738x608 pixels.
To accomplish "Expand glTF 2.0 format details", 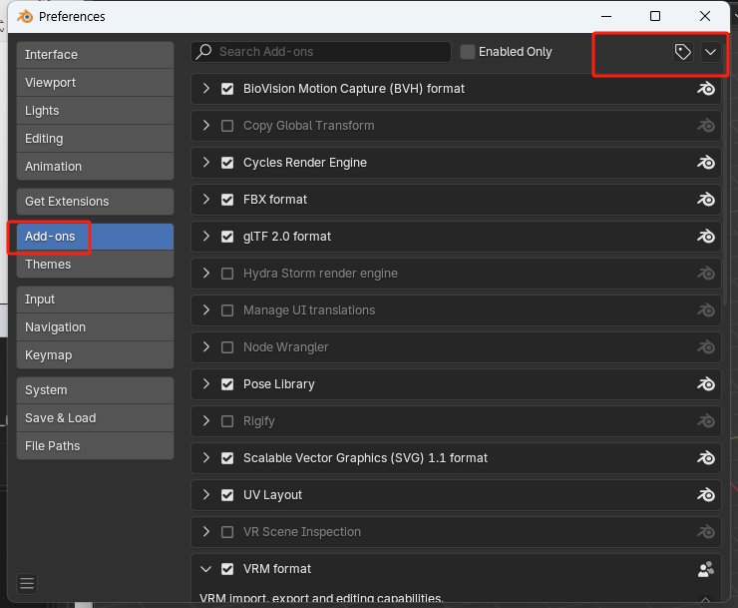I will 205,237.
